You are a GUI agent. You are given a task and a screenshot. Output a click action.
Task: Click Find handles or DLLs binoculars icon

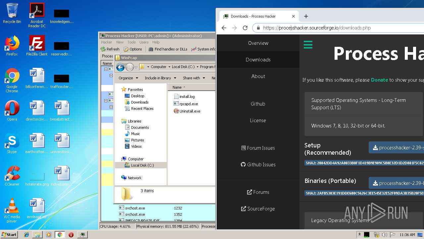(151, 49)
